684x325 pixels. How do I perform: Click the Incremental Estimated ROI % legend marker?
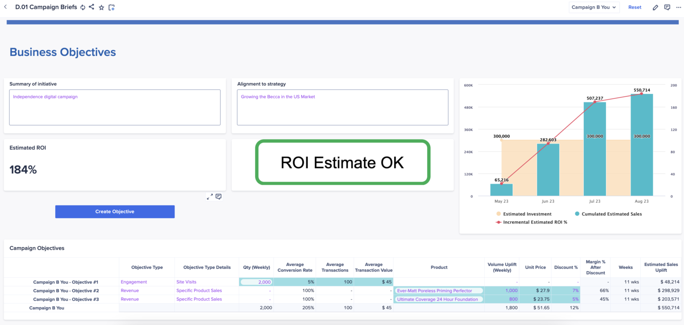click(x=499, y=222)
